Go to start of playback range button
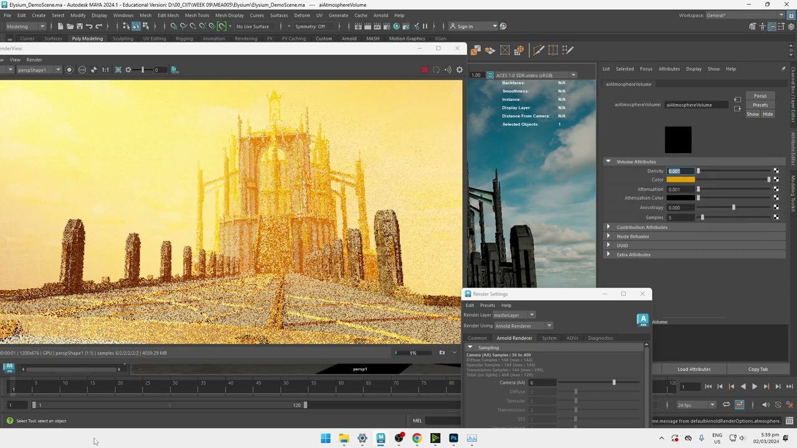 point(708,386)
